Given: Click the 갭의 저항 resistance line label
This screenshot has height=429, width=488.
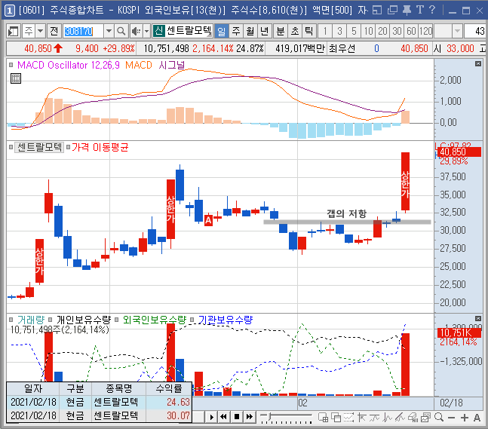Looking at the screenshot, I should coord(346,213).
